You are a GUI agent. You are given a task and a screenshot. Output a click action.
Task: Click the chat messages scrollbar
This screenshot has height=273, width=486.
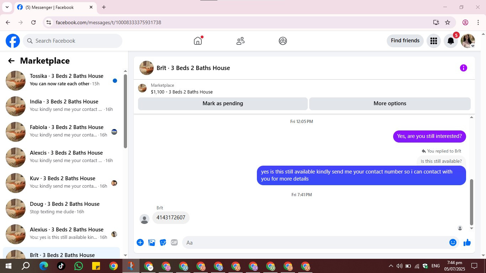pyautogui.click(x=472, y=202)
